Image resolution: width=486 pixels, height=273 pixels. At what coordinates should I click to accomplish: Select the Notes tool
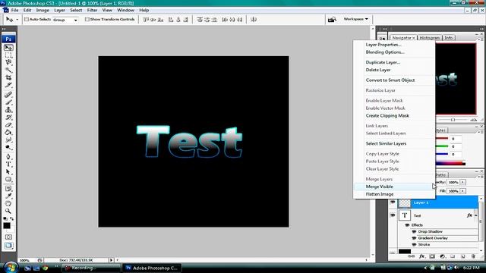click(8, 189)
